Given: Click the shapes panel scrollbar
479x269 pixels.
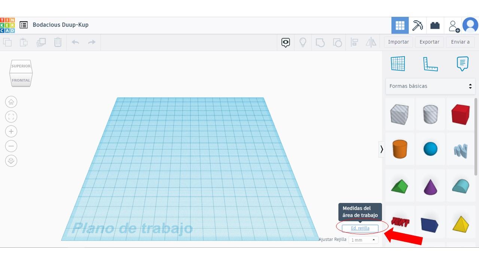Looking at the screenshot, I should (x=476, y=136).
